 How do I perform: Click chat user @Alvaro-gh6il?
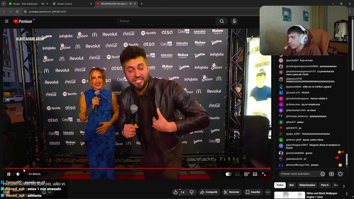[294, 140]
